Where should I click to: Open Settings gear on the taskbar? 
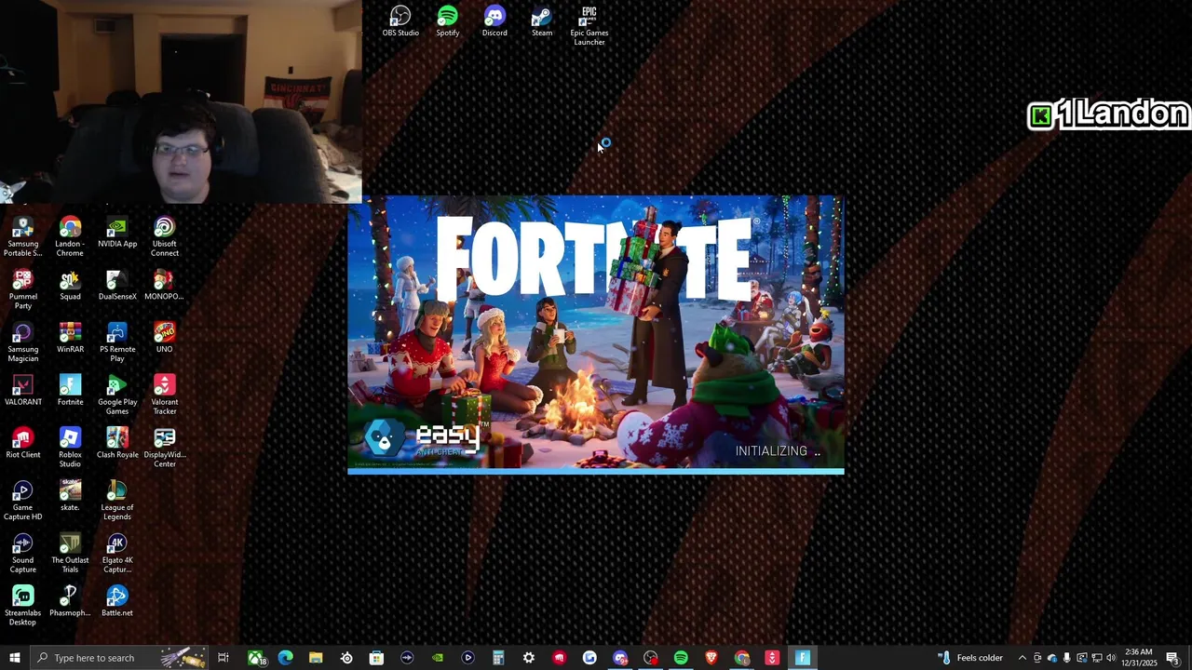coord(529,658)
